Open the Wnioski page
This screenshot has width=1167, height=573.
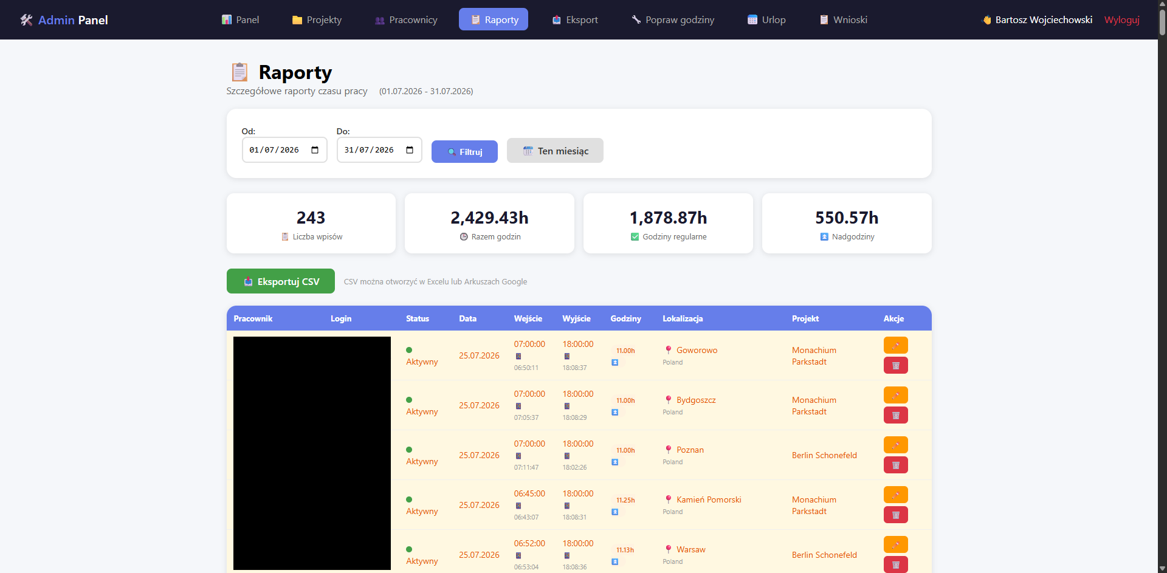click(x=843, y=19)
